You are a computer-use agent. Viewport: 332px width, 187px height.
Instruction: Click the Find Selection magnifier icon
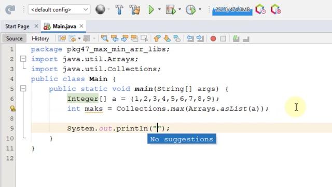(105, 38)
